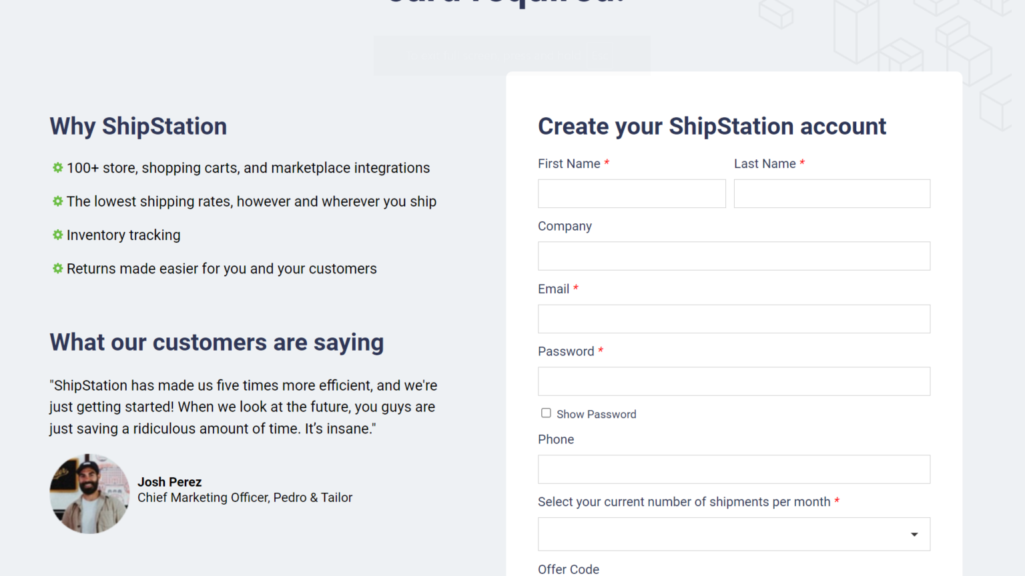The width and height of the screenshot is (1025, 576).
Task: Click the Why ShipStation heading
Action: (x=138, y=127)
